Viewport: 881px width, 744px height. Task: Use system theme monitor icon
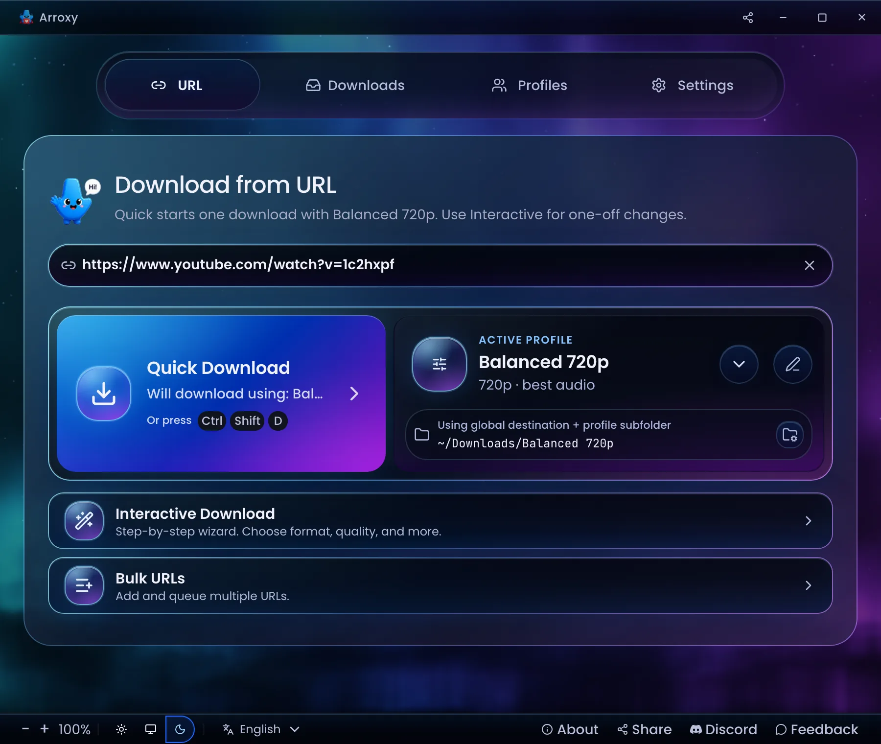click(x=151, y=729)
